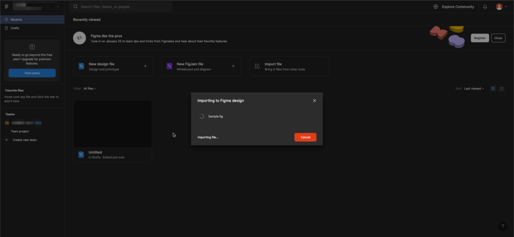
Task: Click the Sample.fig file name
Action: coord(215,116)
